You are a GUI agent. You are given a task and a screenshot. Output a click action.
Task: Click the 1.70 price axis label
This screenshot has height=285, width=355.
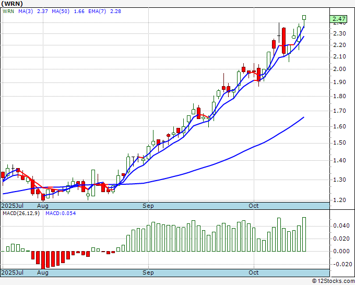point(340,111)
